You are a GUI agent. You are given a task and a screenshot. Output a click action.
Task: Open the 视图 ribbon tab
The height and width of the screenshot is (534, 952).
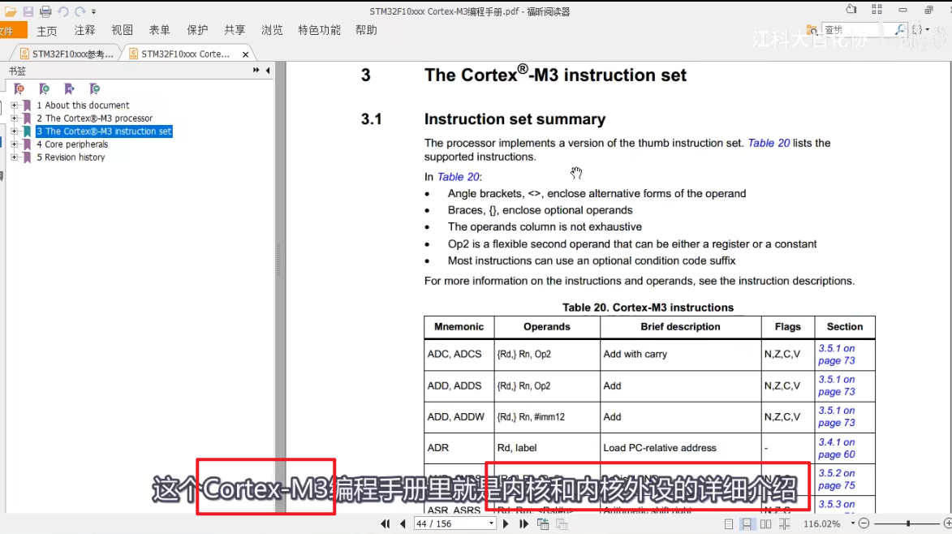122,30
